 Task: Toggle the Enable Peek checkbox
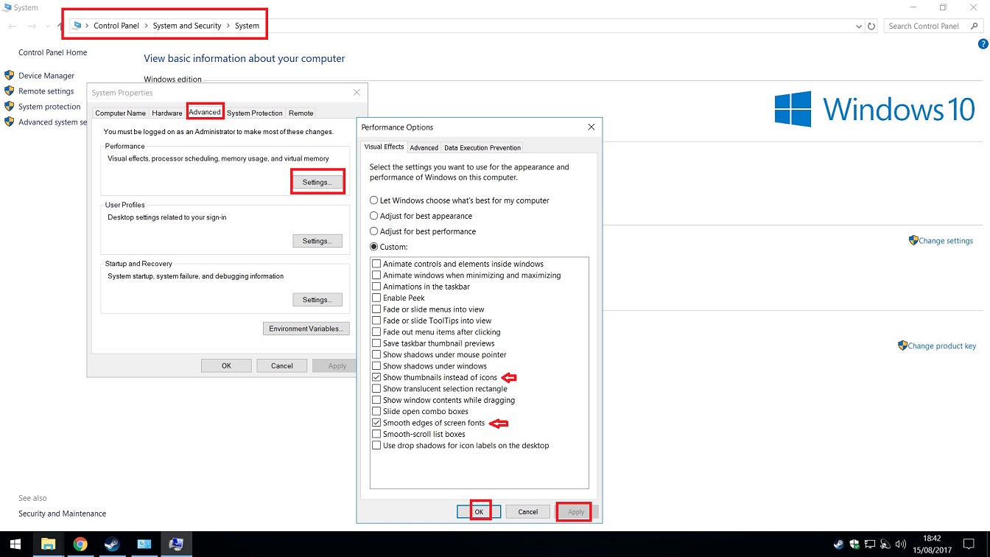tap(376, 298)
